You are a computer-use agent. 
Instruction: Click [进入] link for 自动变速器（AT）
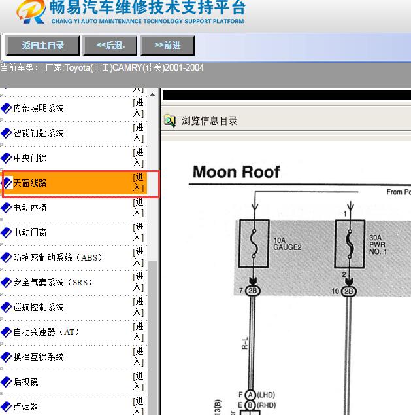click(139, 332)
